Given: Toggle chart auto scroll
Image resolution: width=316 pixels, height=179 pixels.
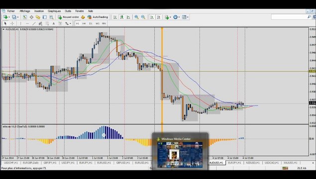Looking at the screenshot, I should pos(152,17).
